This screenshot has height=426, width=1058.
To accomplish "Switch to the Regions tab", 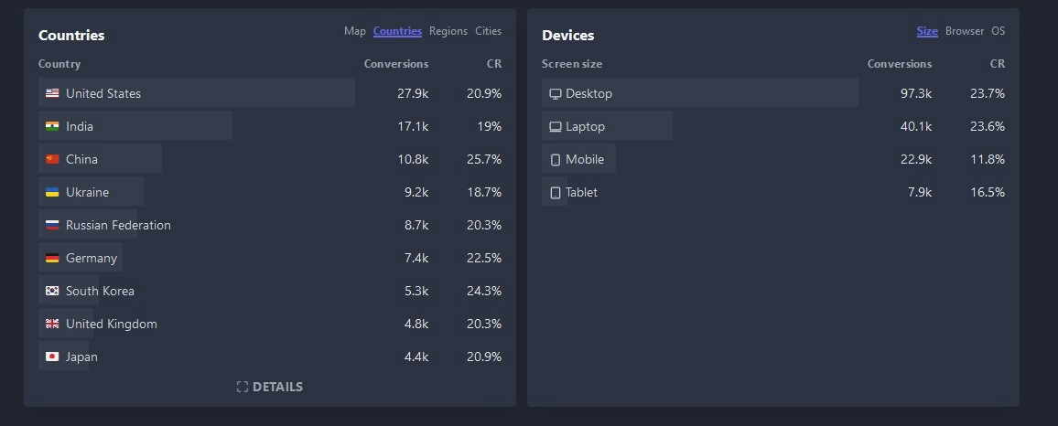I will (x=448, y=31).
